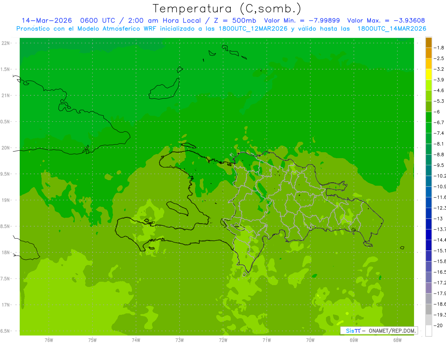
Task: Click the -6.7 colorbar label
Action: (x=439, y=122)
